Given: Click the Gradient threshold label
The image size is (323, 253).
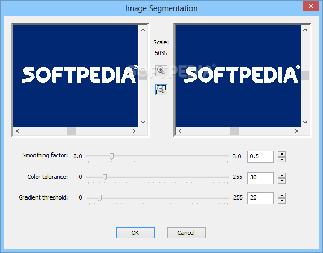Looking at the screenshot, I should click(x=43, y=197).
